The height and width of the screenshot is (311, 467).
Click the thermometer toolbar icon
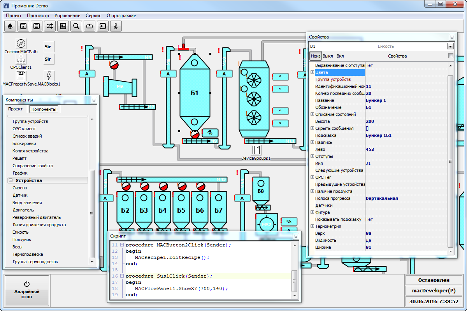tap(116, 26)
